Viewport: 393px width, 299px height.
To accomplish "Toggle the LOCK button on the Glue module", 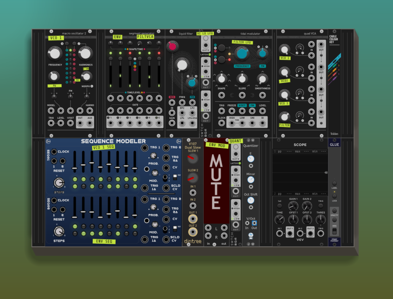I will pyautogui.click(x=334, y=196).
